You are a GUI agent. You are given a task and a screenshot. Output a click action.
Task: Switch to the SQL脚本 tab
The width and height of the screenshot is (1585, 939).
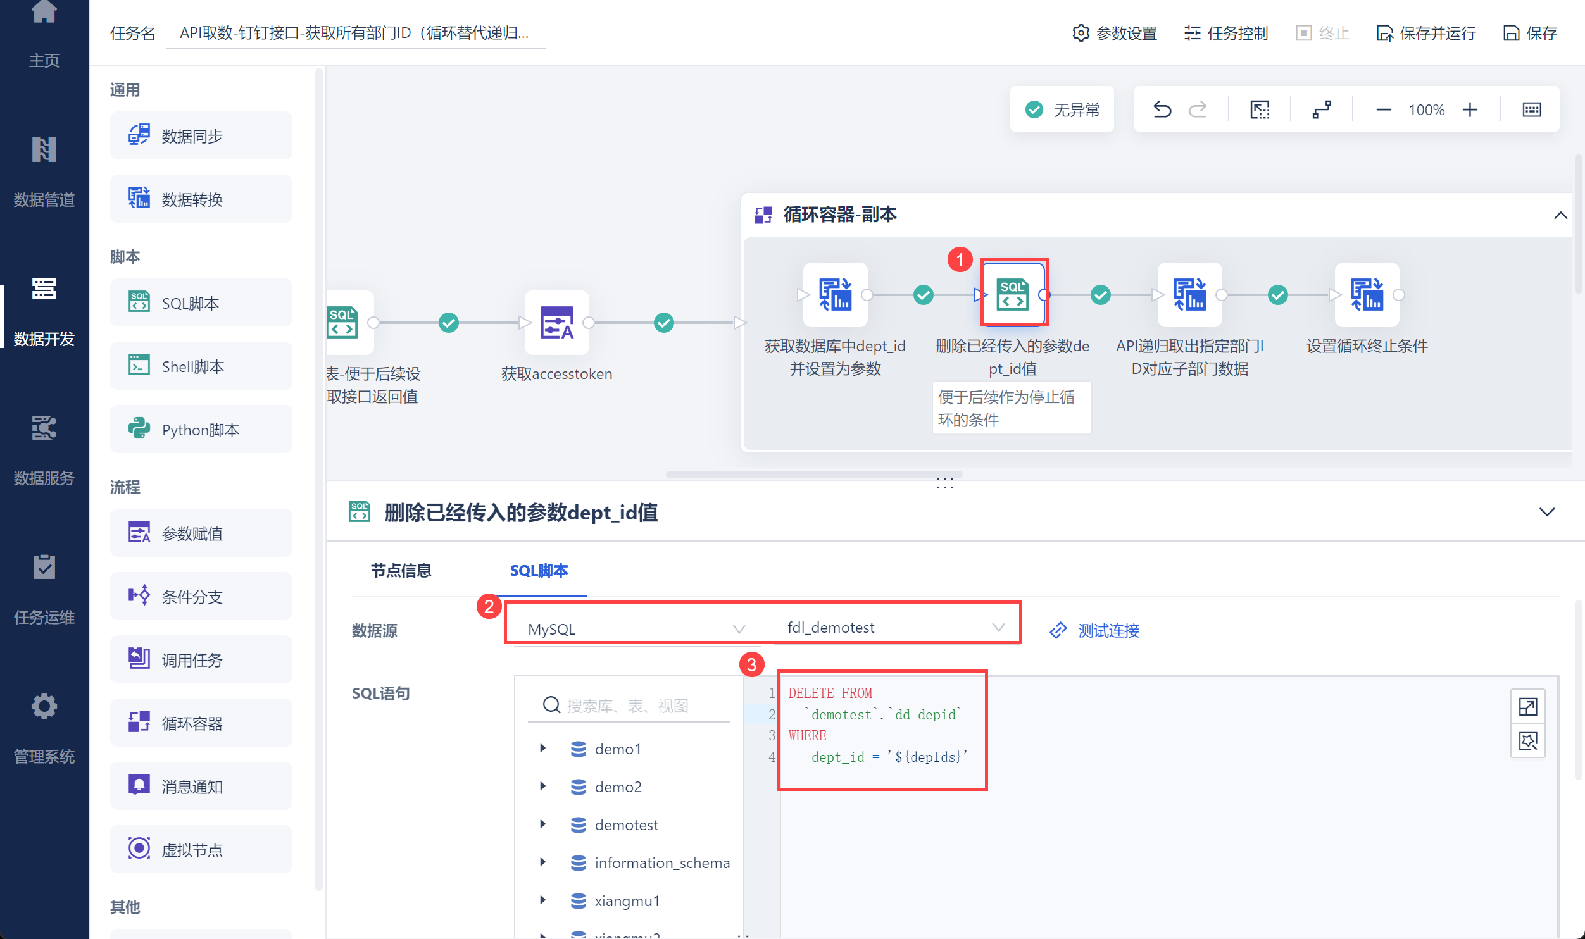(539, 570)
